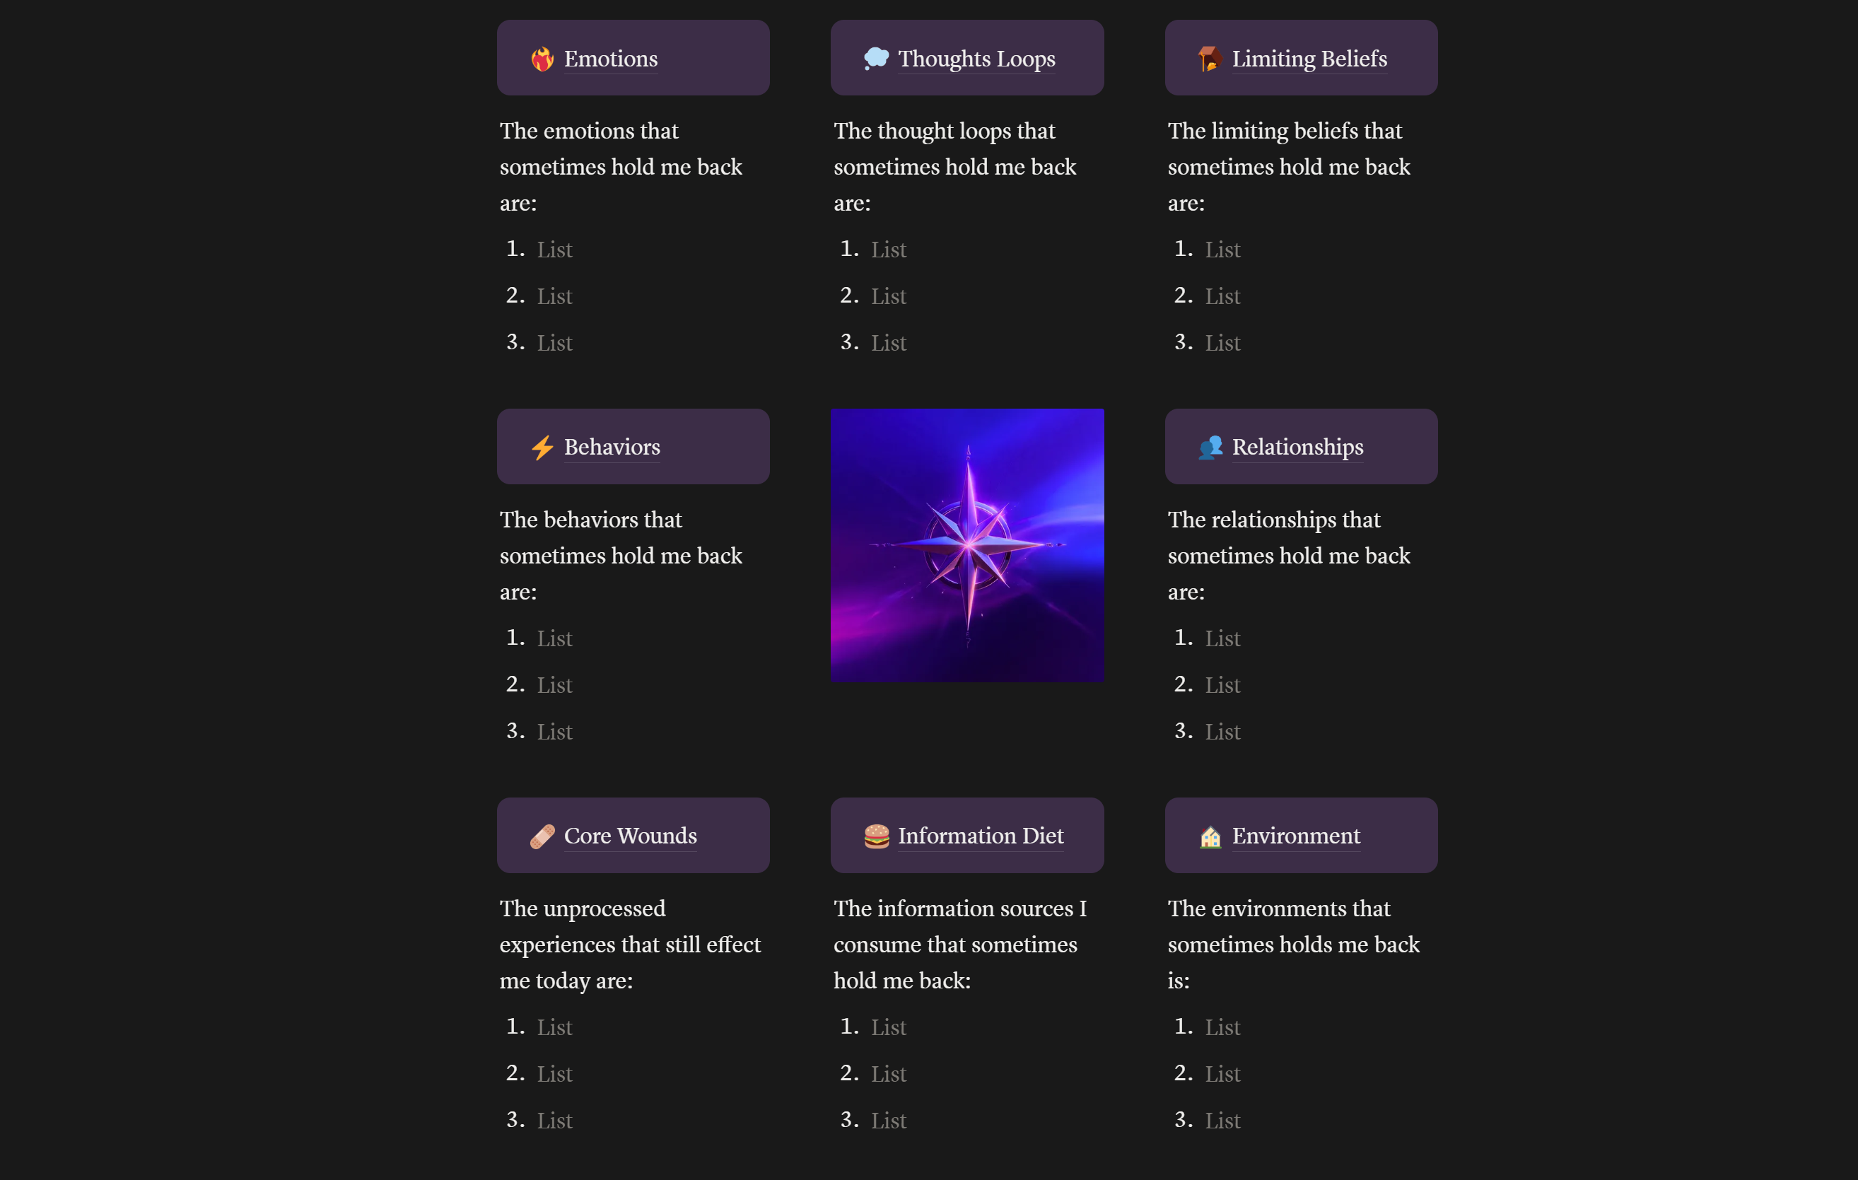The image size is (1858, 1180).
Task: Click third list item under Information Diet
Action: click(889, 1121)
